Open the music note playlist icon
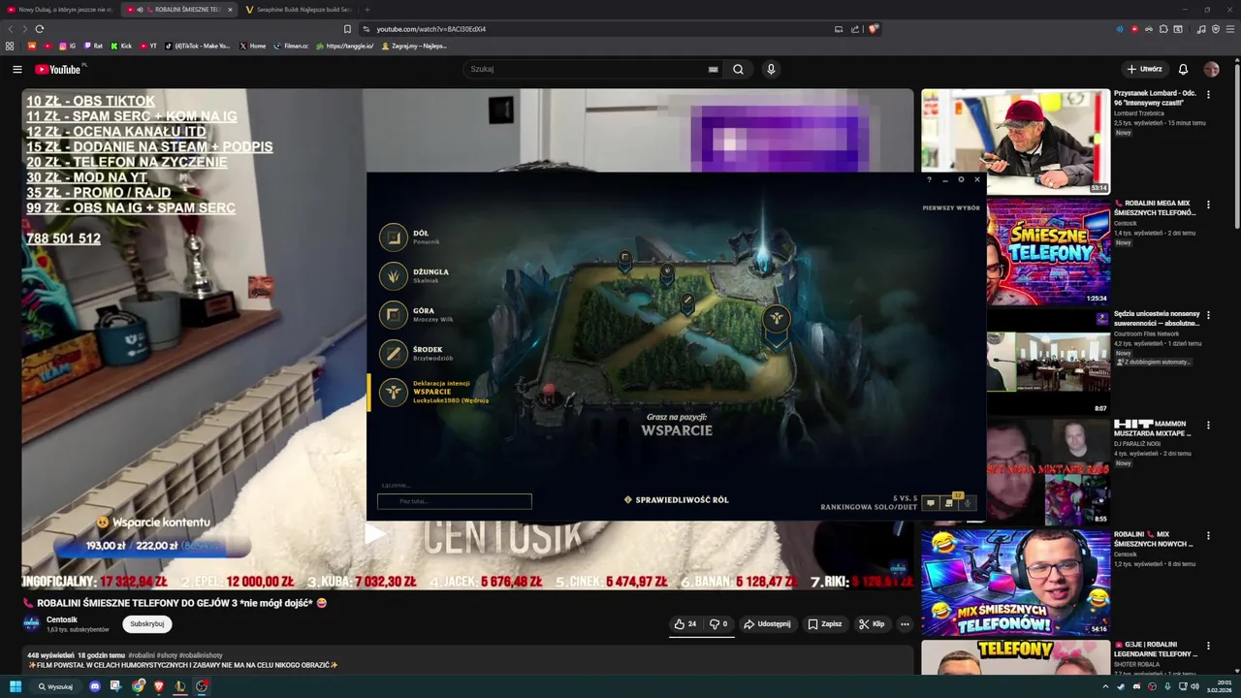This screenshot has width=1241, height=698. [1201, 29]
